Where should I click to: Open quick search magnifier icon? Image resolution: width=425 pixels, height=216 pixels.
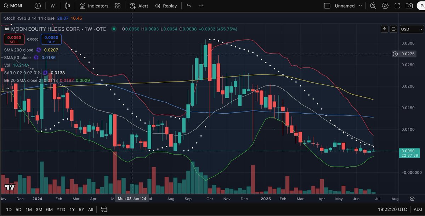coord(373,6)
